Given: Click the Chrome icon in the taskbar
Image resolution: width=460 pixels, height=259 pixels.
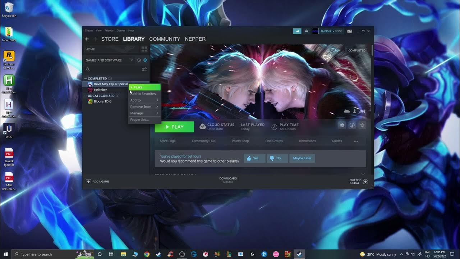Looking at the screenshot, I should [x=147, y=254].
